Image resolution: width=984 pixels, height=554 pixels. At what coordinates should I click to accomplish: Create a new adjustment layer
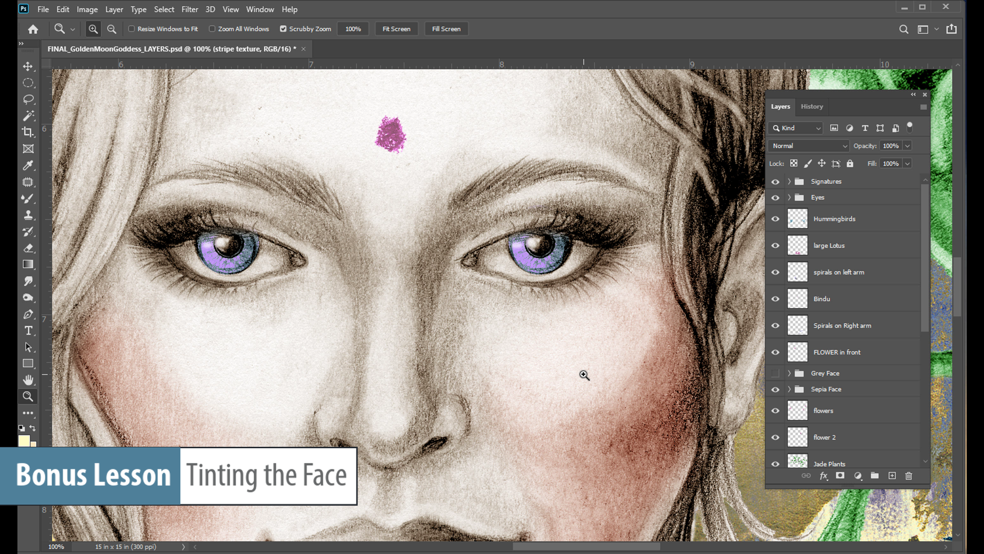pyautogui.click(x=858, y=476)
